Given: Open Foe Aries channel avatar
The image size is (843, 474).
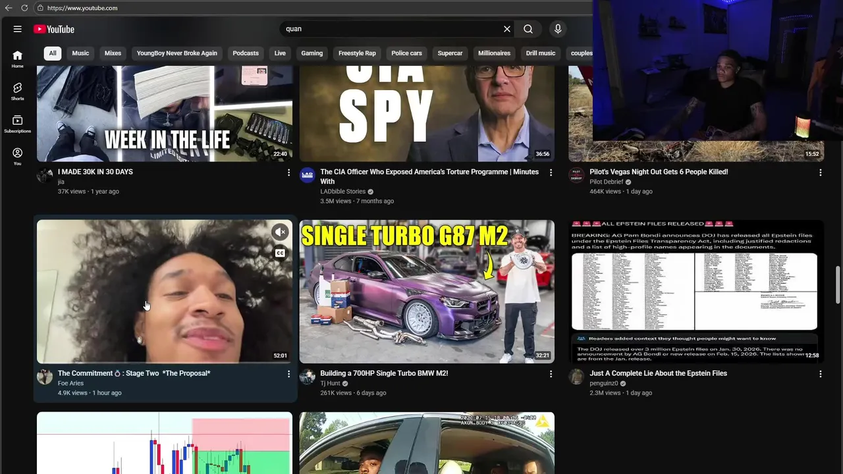Looking at the screenshot, I should pos(45,377).
